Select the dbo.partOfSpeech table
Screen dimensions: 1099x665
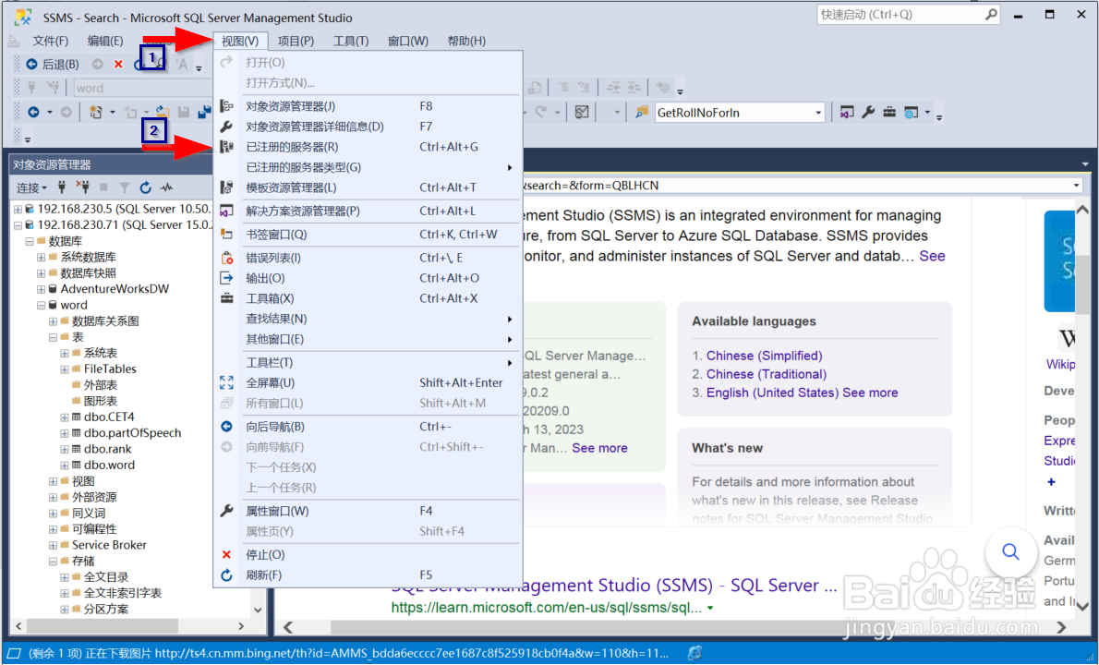tap(132, 433)
